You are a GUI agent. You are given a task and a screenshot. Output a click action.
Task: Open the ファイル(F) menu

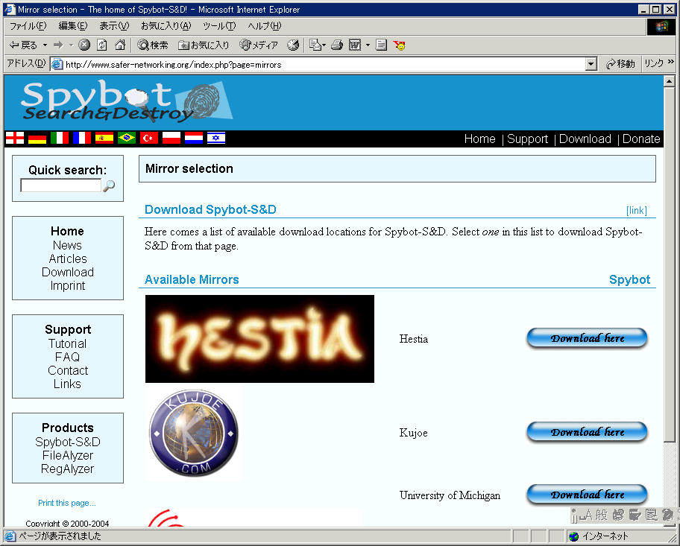(28, 26)
